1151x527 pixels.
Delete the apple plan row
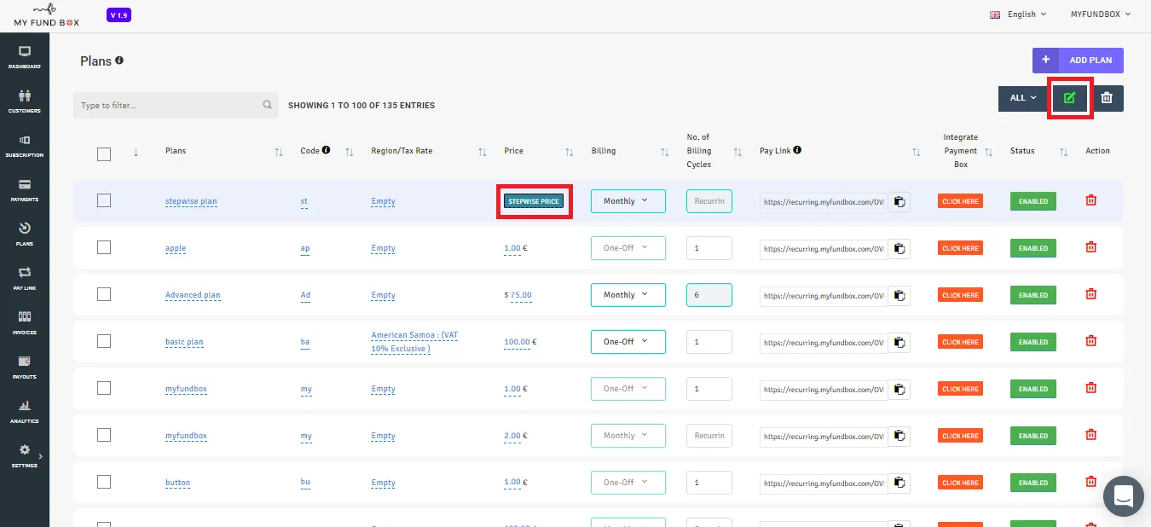1090,247
